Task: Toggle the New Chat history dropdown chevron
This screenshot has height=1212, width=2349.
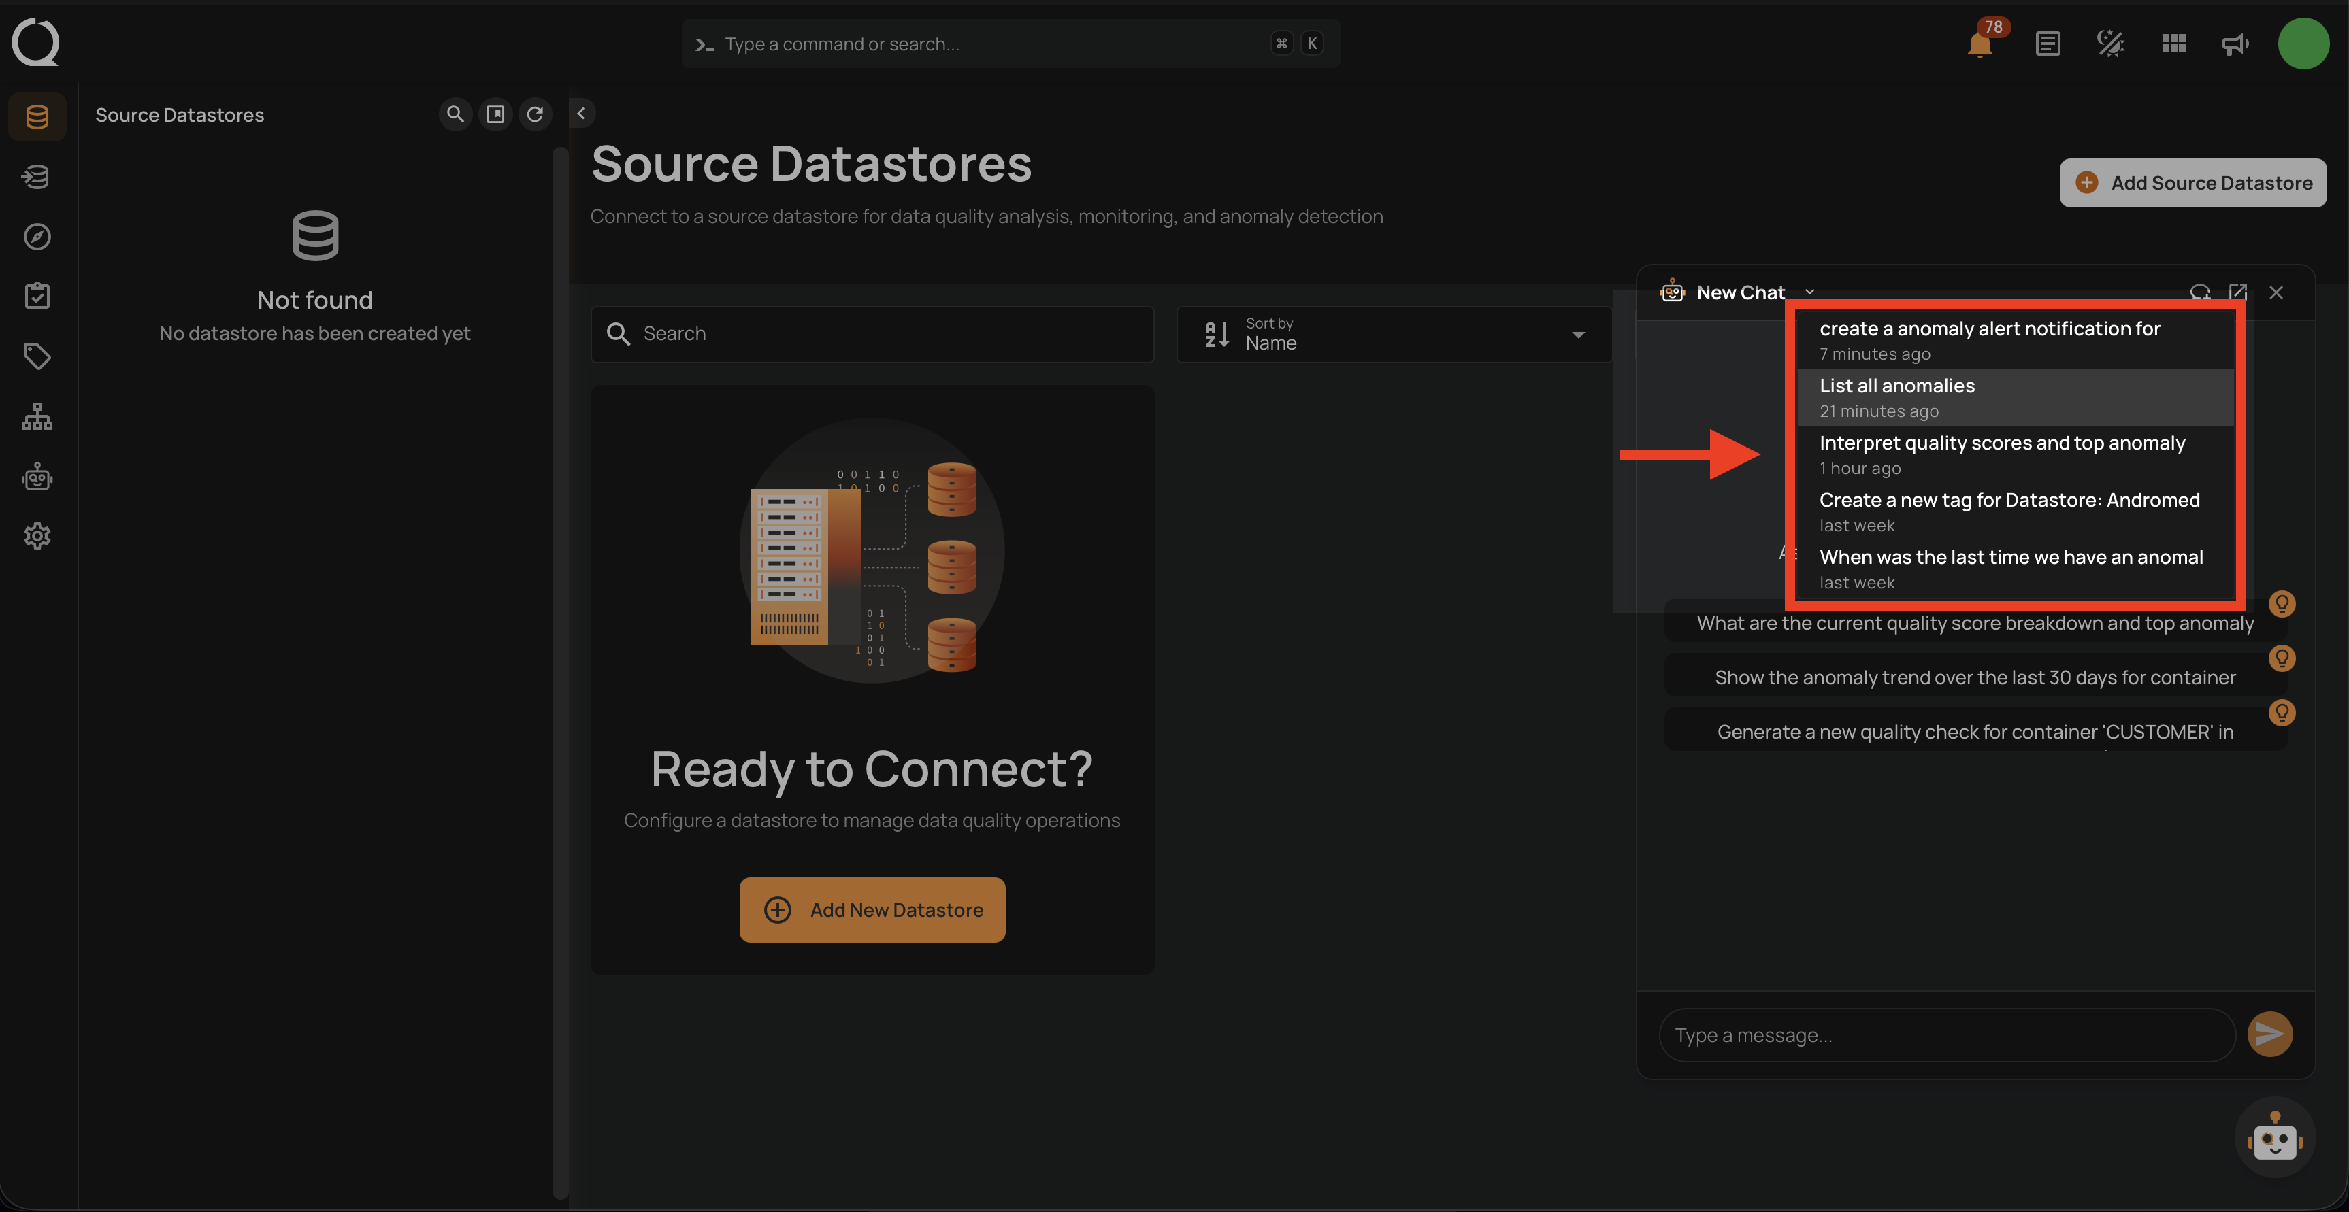Action: [1810, 292]
